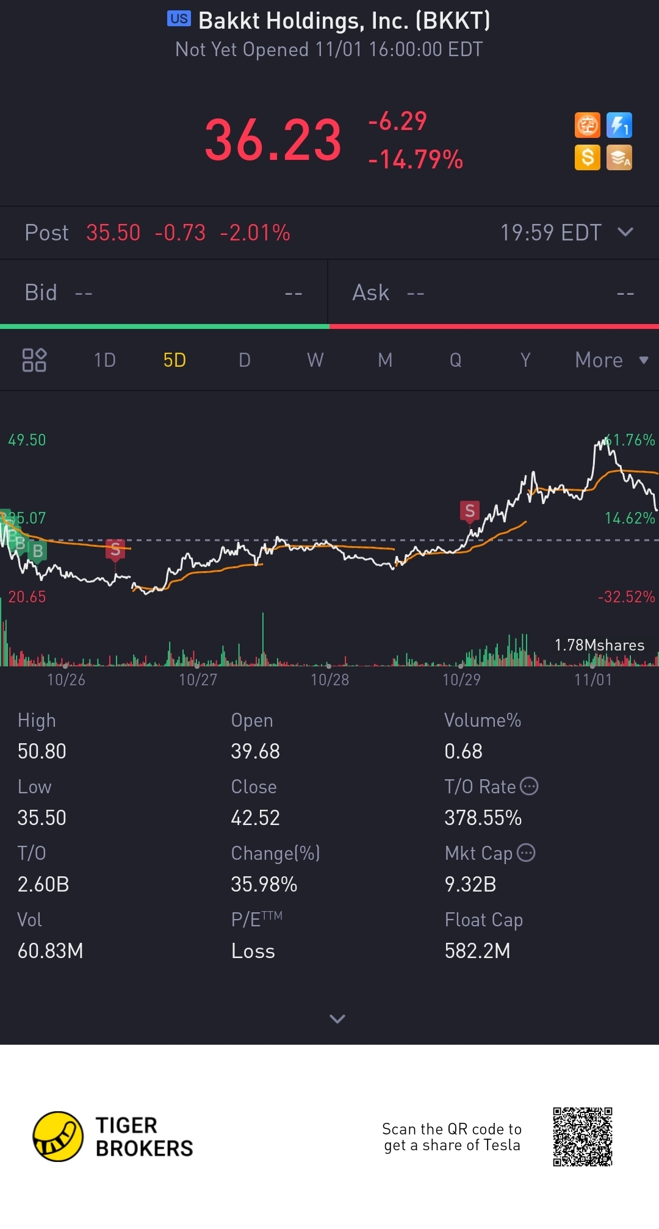This screenshot has height=1229, width=659.
Task: Tap the 1.78Mshares volume label
Action: 599,645
